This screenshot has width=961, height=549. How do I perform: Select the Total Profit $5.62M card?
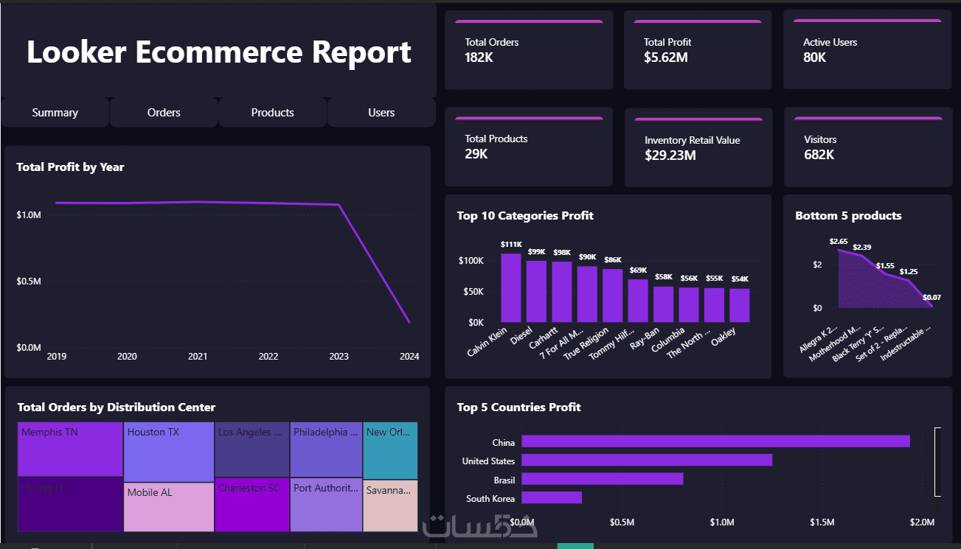[x=698, y=52]
